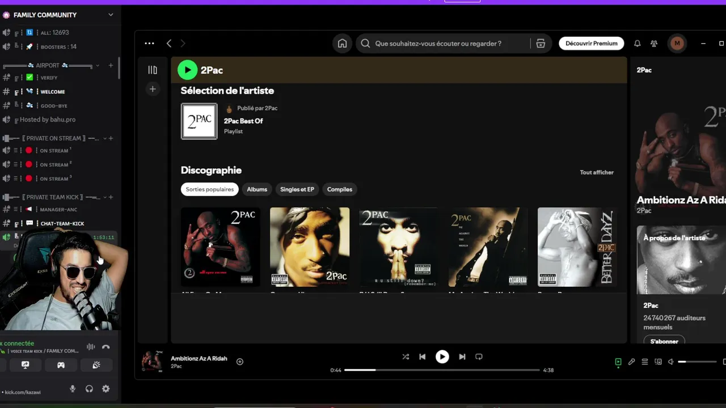Open the R U Still Down album cover
726x408 pixels.
(x=399, y=247)
